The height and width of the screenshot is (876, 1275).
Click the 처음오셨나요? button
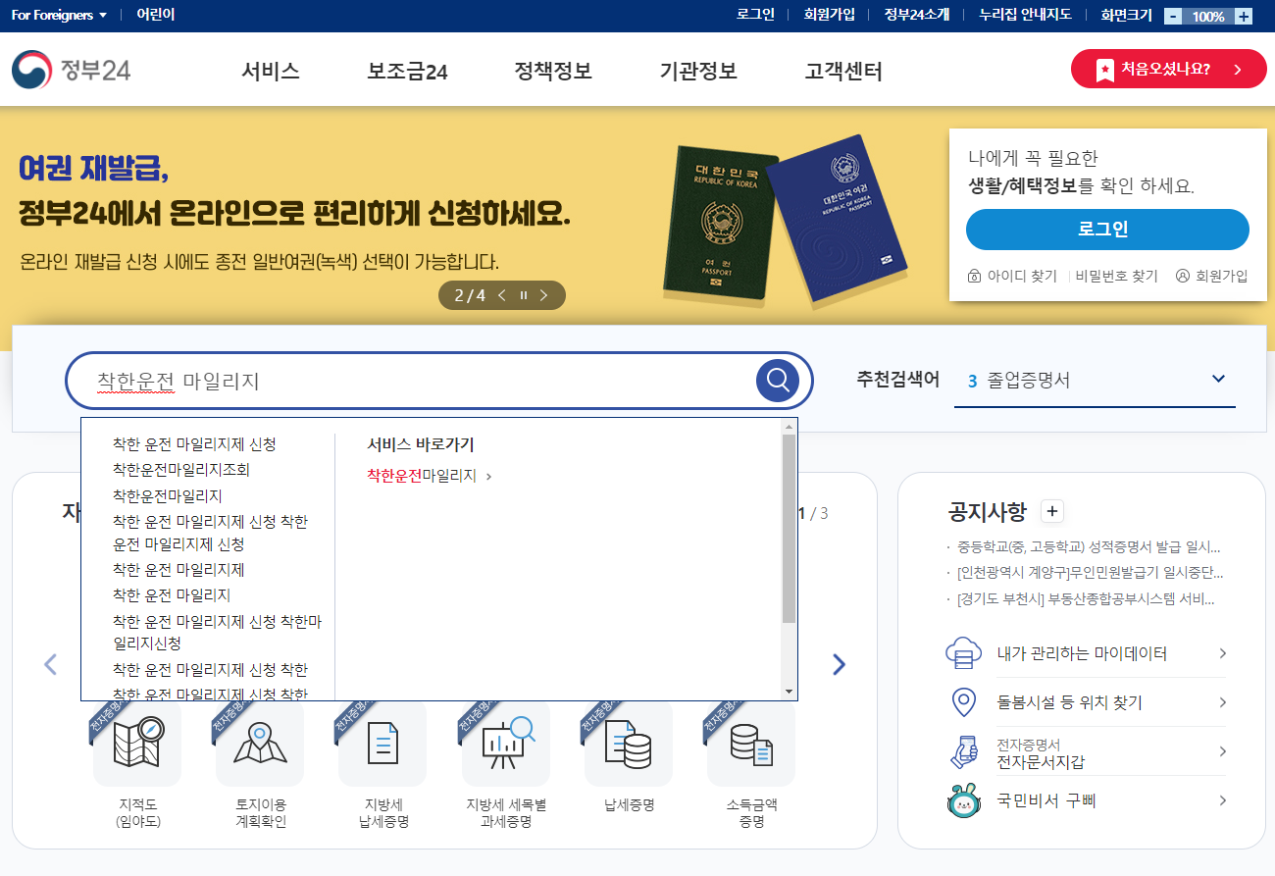[x=1168, y=70]
